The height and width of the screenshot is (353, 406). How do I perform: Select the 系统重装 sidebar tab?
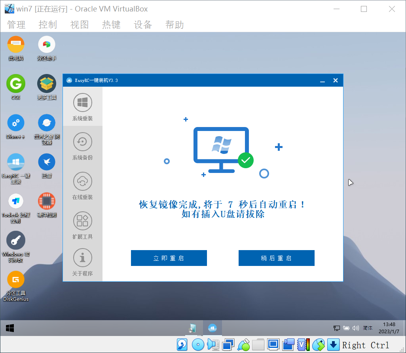(83, 107)
